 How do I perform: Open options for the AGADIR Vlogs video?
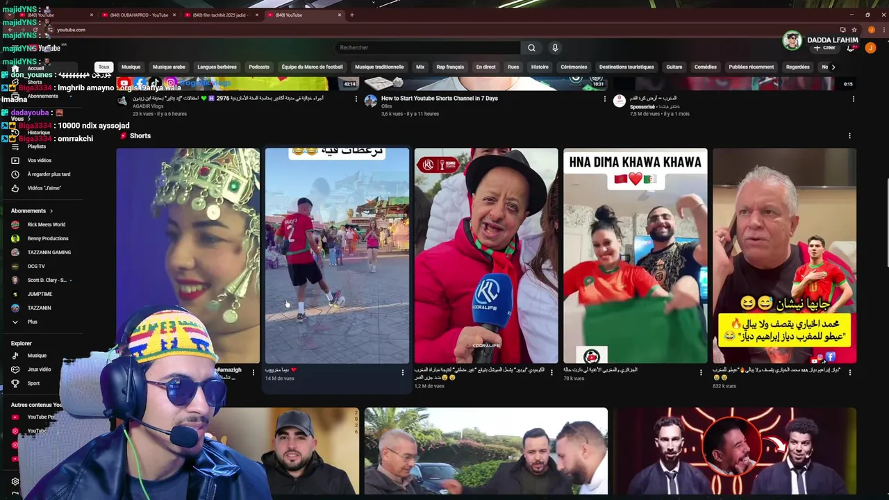(x=356, y=99)
